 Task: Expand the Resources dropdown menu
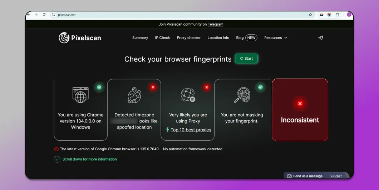tap(275, 38)
